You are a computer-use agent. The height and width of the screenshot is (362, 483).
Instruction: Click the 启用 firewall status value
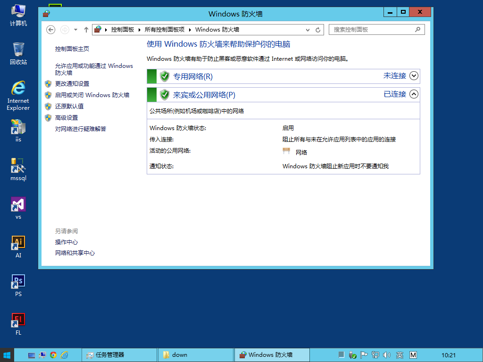tap(288, 128)
